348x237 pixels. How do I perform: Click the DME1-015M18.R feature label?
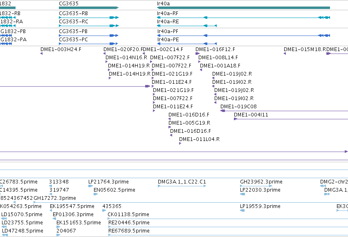[305, 49]
